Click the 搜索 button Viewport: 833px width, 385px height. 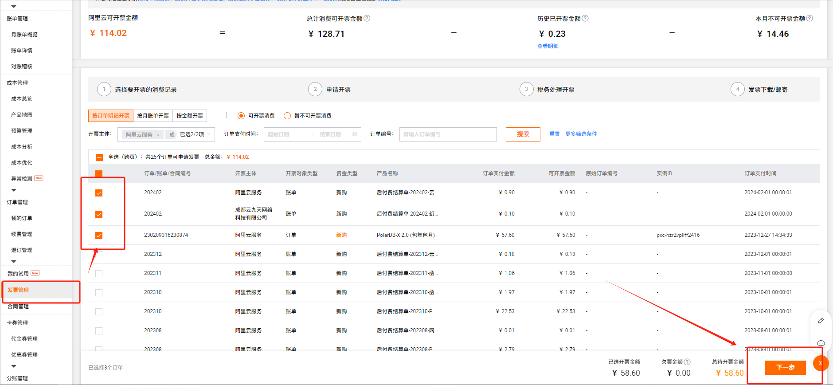point(523,134)
